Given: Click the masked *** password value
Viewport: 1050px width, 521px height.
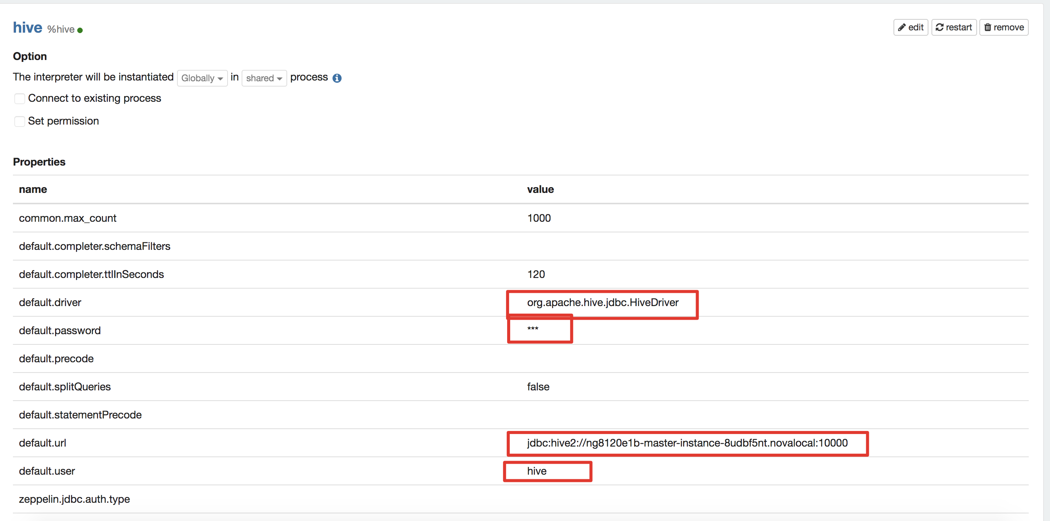Looking at the screenshot, I should click(x=533, y=329).
